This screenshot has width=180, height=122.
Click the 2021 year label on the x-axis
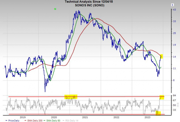[85, 117]
